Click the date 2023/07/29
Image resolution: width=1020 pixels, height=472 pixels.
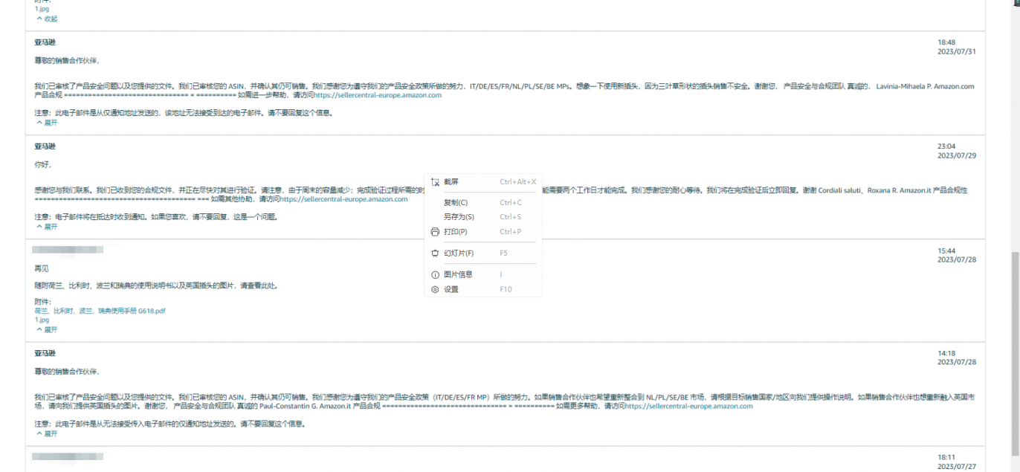coord(956,156)
